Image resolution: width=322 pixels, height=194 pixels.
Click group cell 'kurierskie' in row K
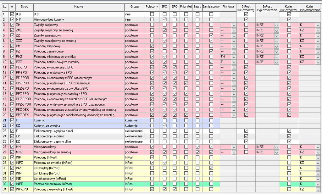click(135, 120)
